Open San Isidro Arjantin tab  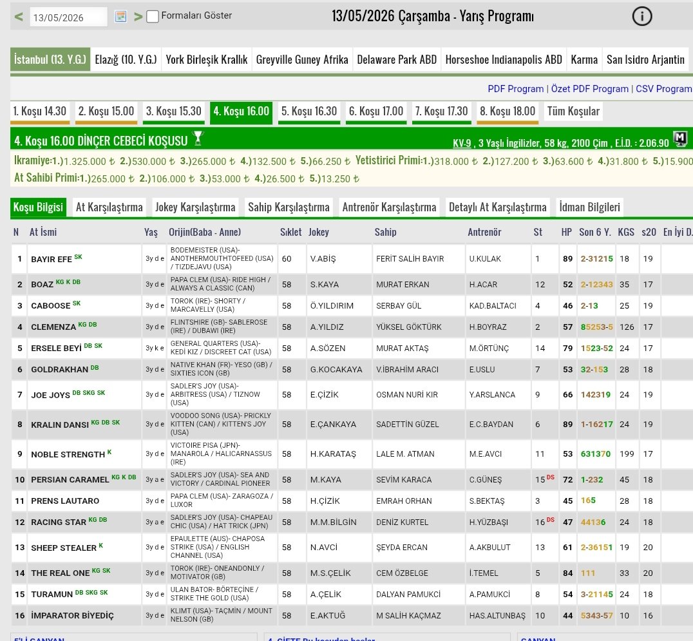coord(645,59)
